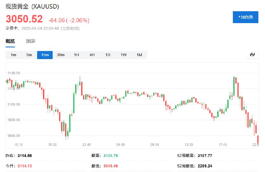
Task: Click the 今开 value 3114.13
Action: pyautogui.click(x=25, y=166)
